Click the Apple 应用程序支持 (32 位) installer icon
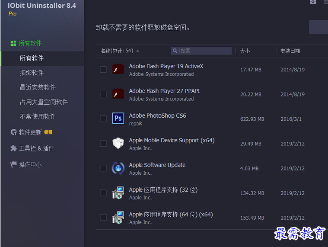Viewport: 328px width, 247px height. [118, 193]
